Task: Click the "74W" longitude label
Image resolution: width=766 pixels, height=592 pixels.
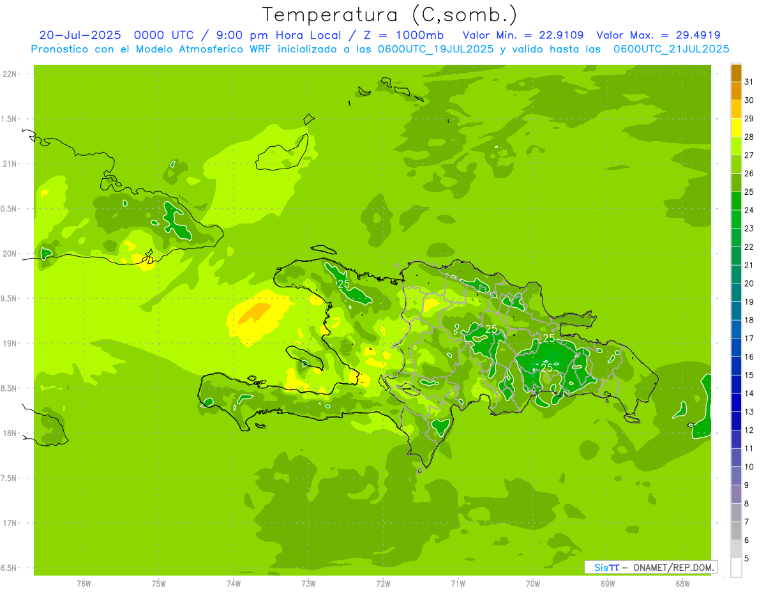Action: 234,584
